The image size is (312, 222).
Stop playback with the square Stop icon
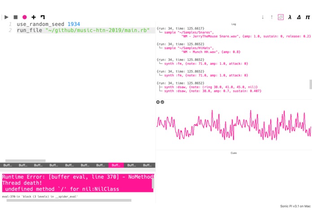(16, 17)
